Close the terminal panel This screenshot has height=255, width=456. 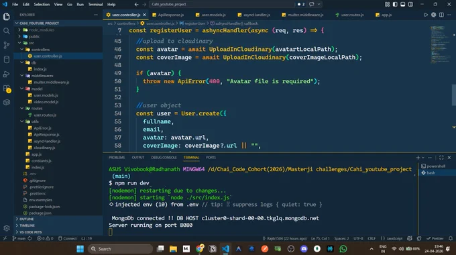click(x=449, y=158)
